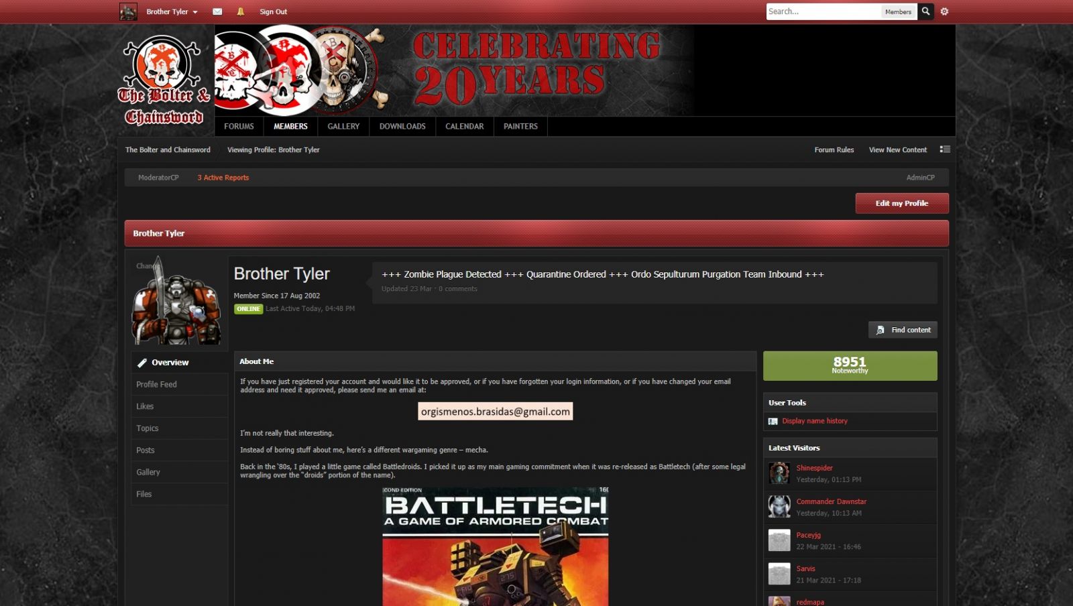Open the Members search filter dropdown
This screenshot has width=1073, height=606.
tap(898, 11)
